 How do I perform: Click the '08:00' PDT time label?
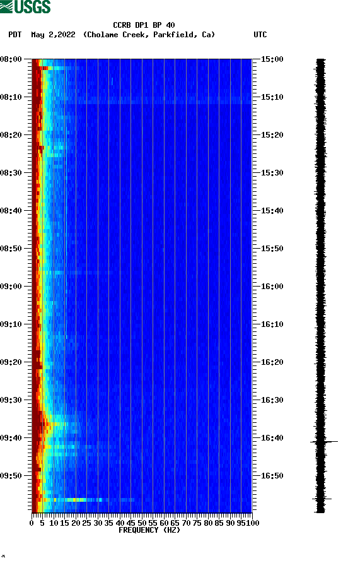coord(11,59)
